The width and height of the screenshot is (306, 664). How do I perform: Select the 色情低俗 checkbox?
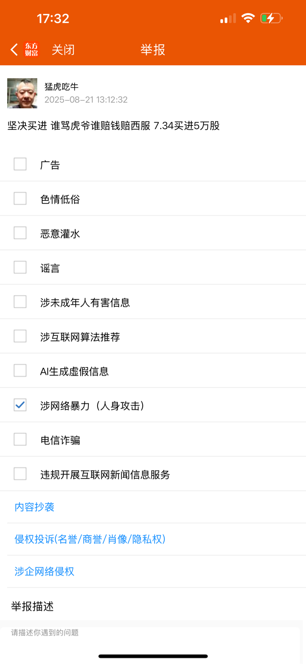coord(20,199)
